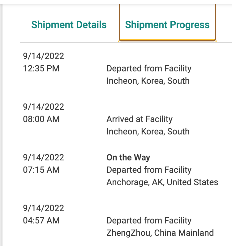This screenshot has height=246, width=232.
Task: Click Arrived at Facility status text
Action: click(140, 119)
